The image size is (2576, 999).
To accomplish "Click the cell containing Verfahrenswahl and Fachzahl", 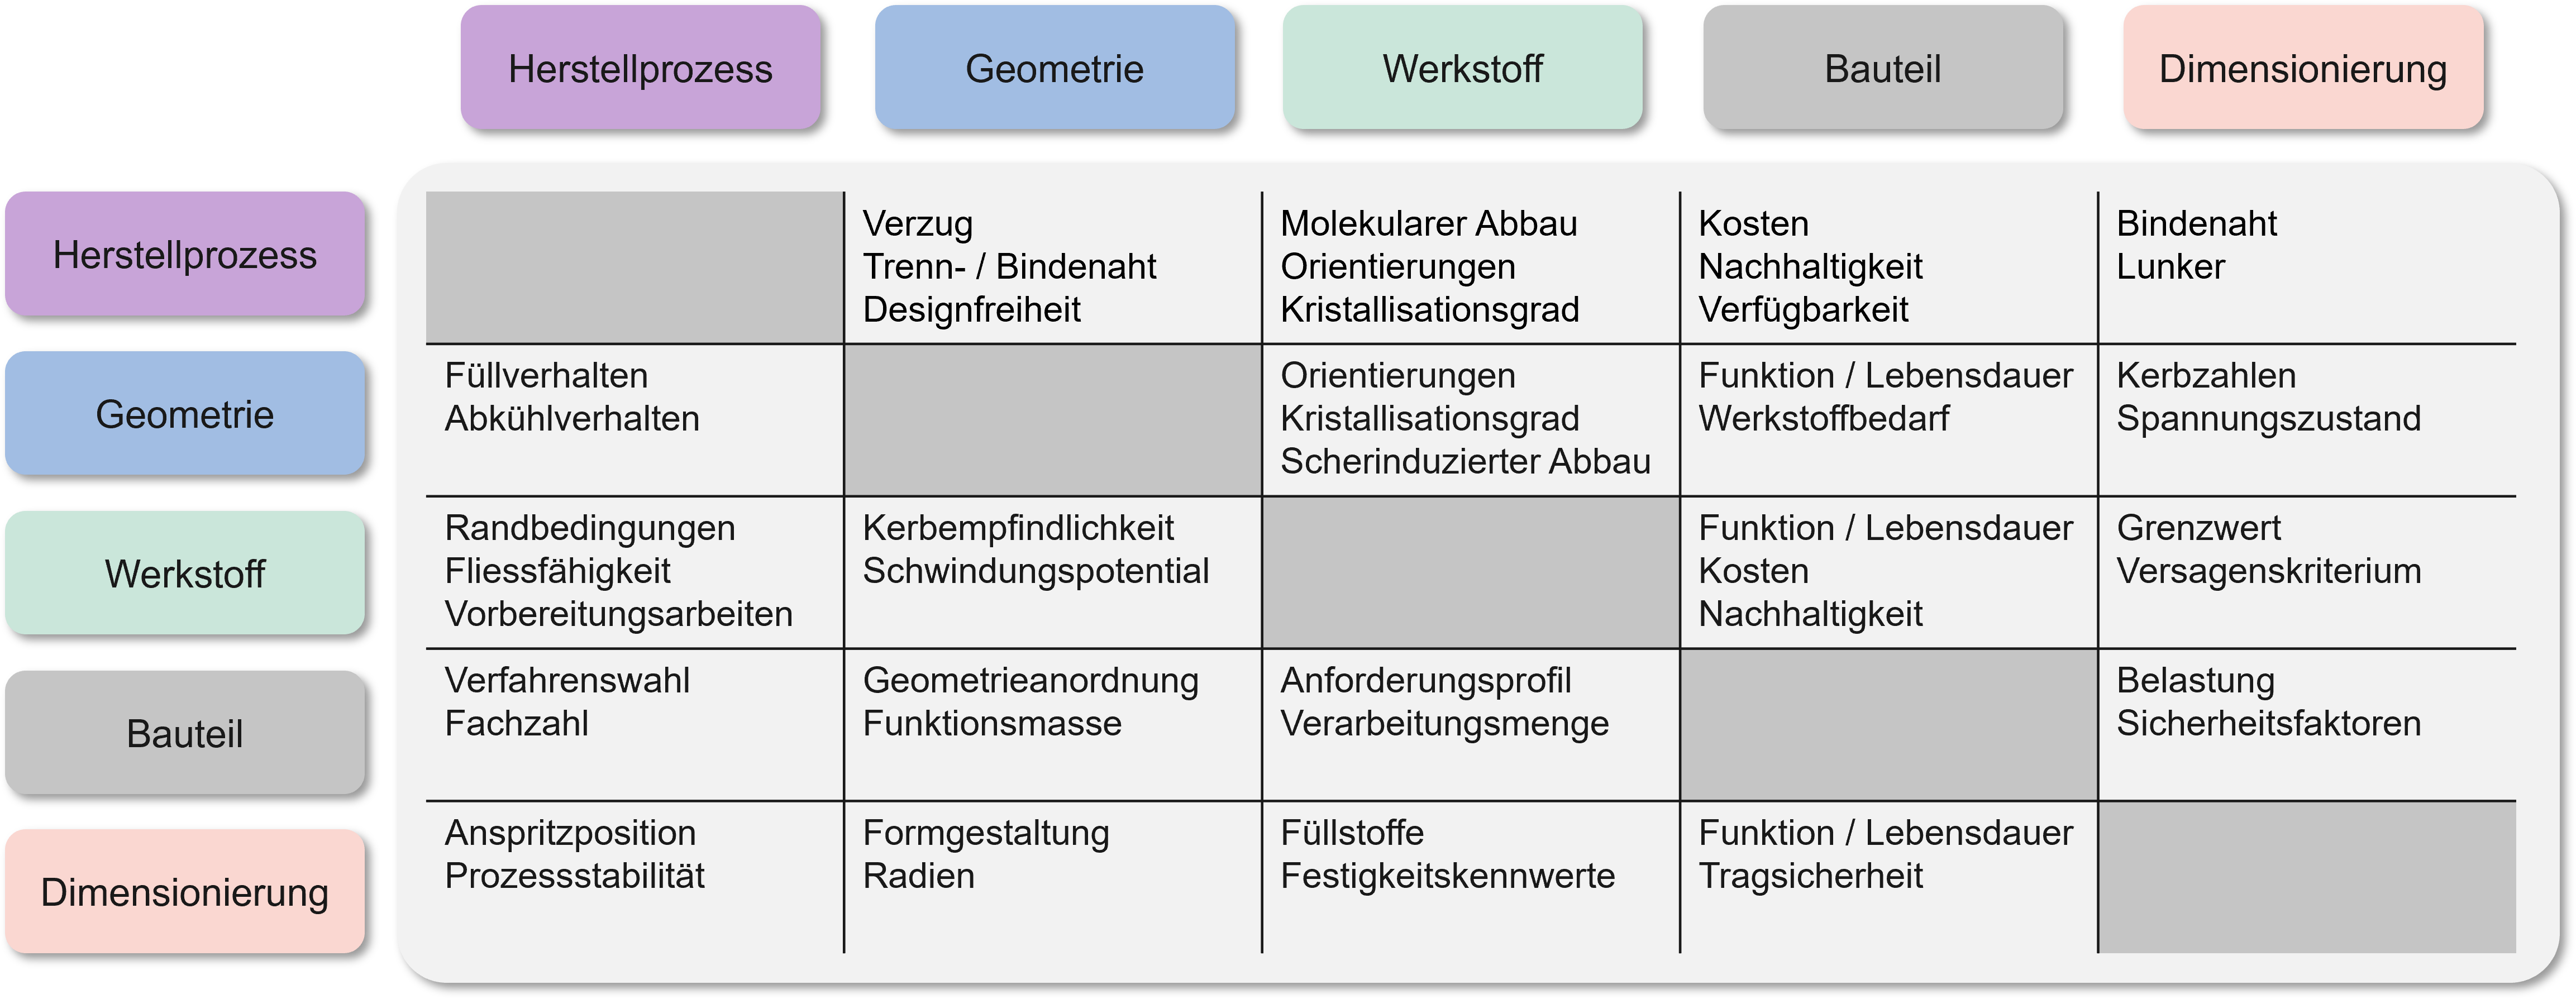I will (635, 725).
